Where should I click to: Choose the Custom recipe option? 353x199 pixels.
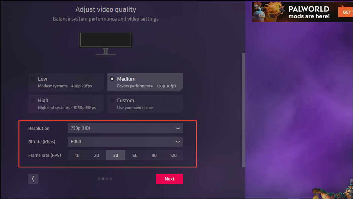pos(145,104)
